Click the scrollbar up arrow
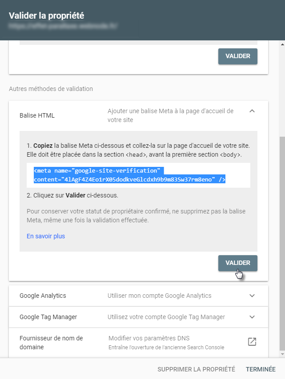 click(281, 44)
